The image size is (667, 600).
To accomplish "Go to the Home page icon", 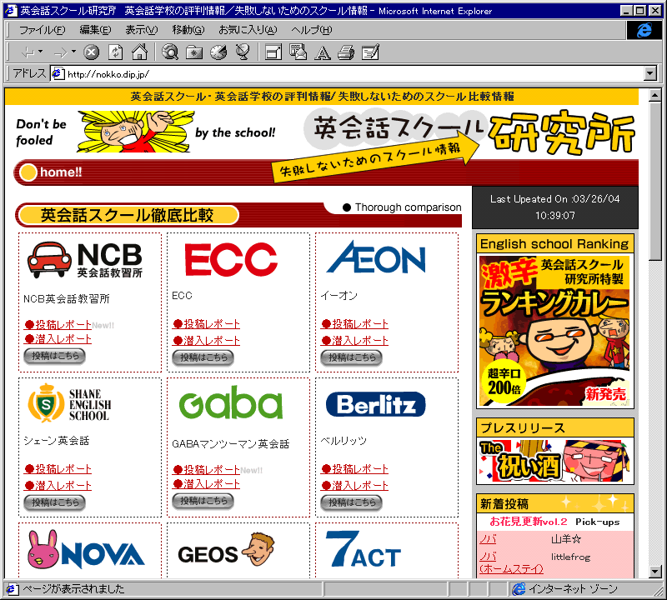I will point(139,52).
